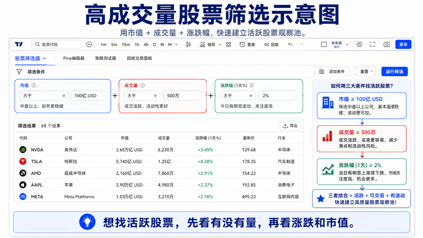Open the 指标 indicators icon
This screenshot has width=423, height=238.
point(202,45)
